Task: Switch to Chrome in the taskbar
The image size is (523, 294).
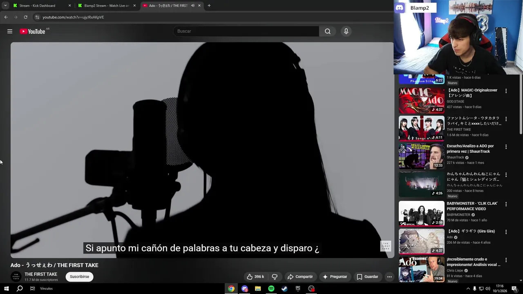Action: [x=231, y=289]
